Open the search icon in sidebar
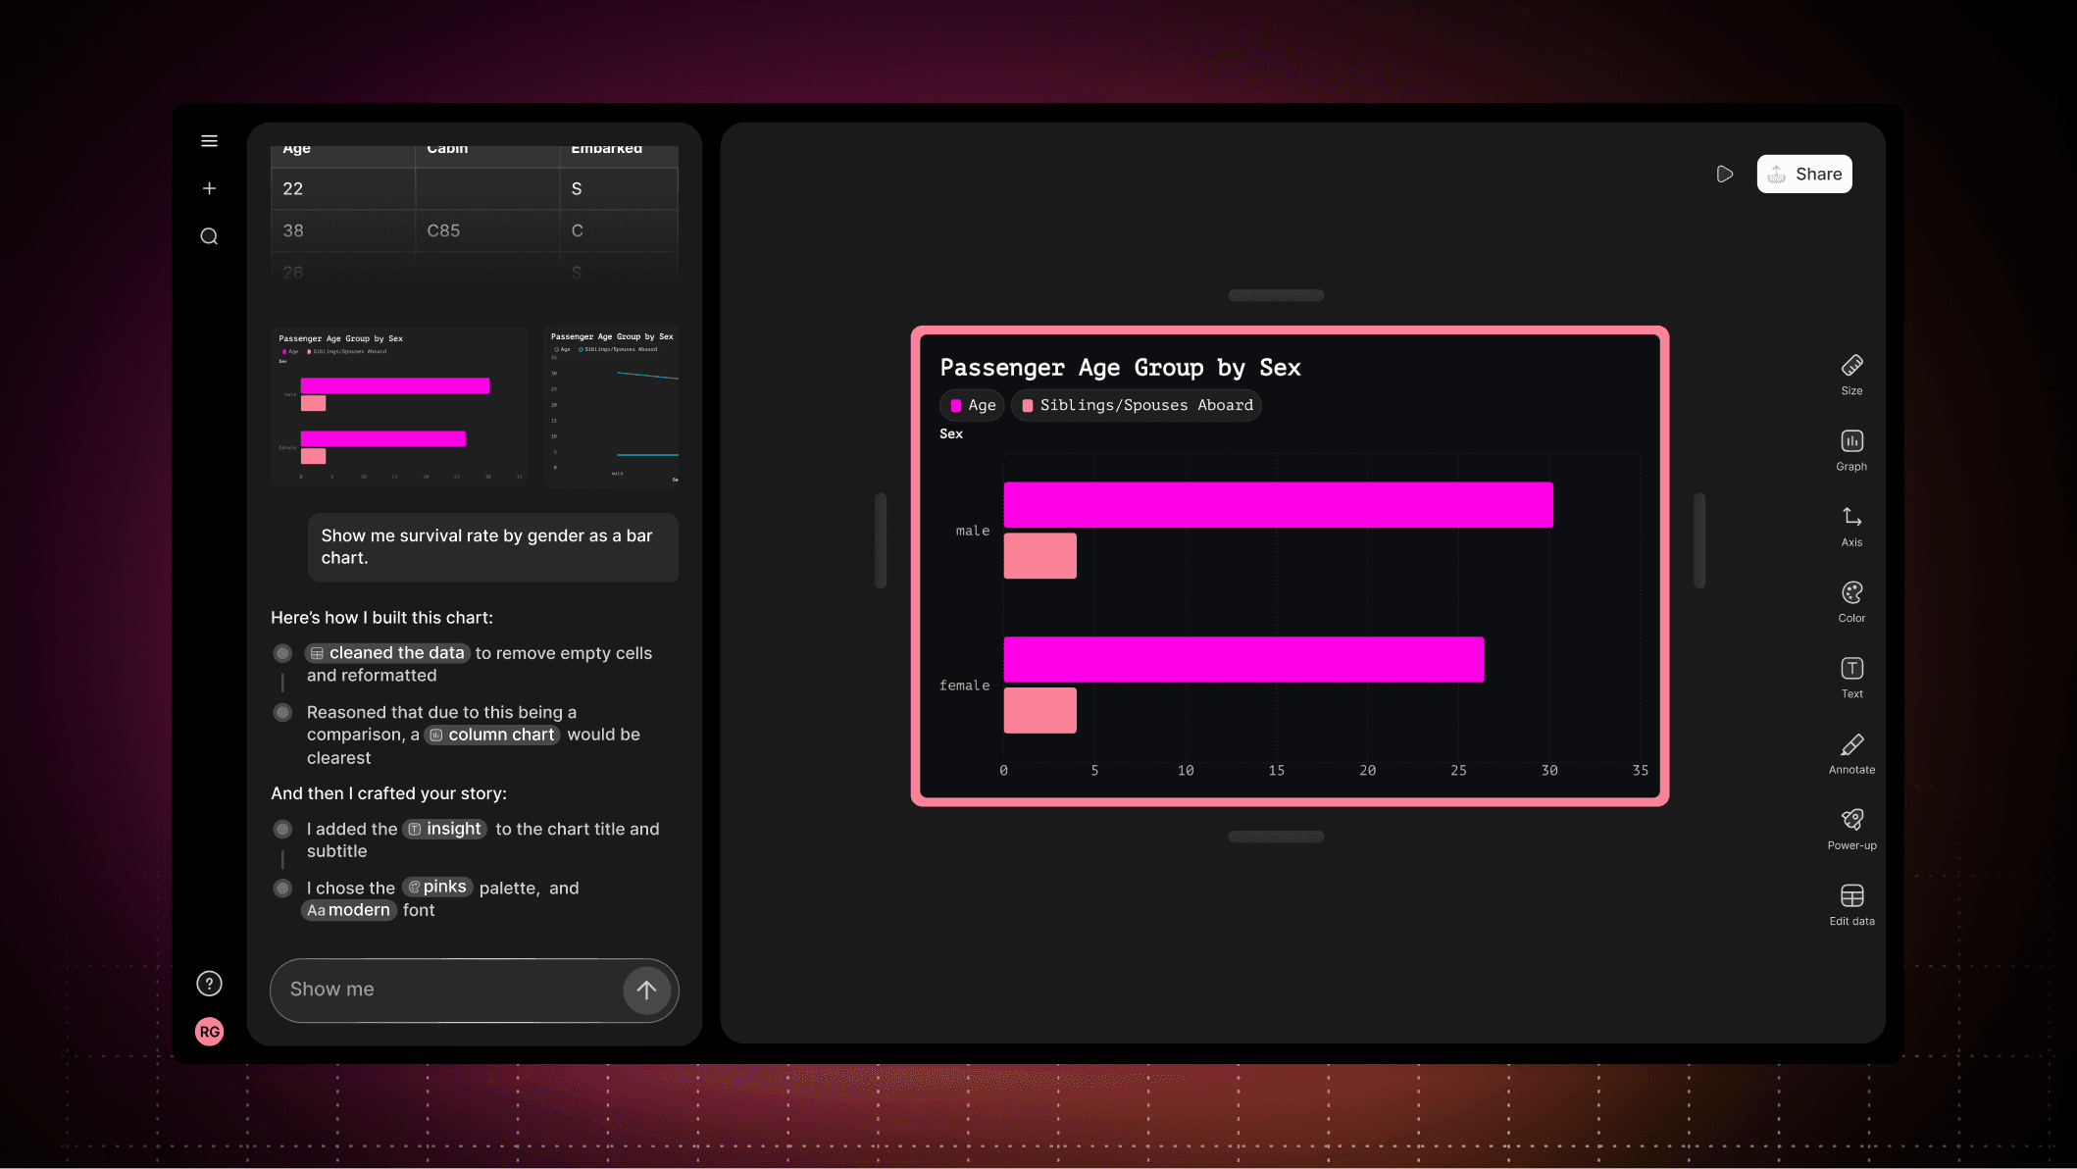Viewport: 2077px width, 1169px height. tap(209, 236)
